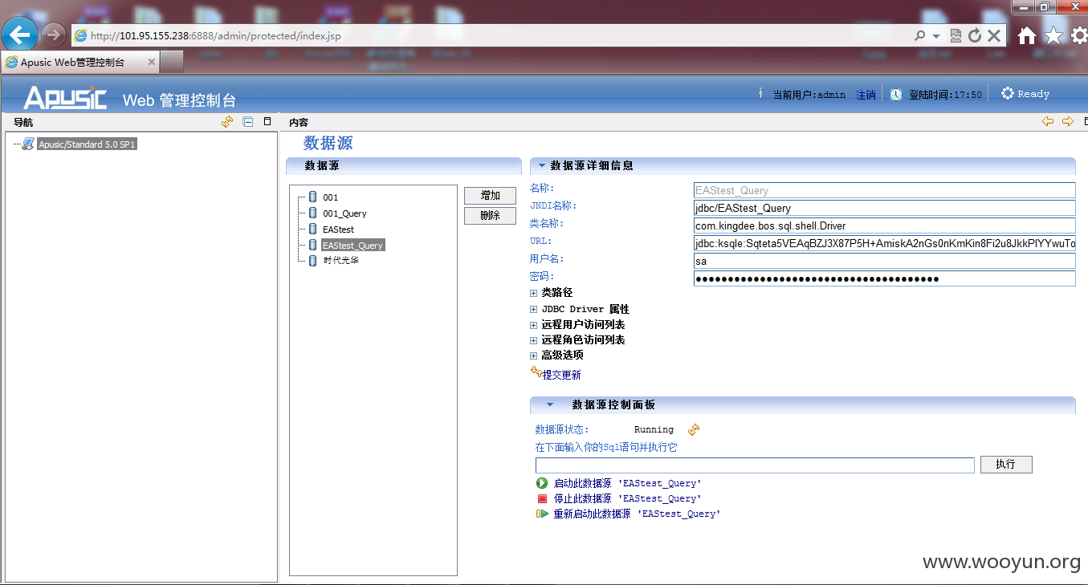Screen dimensions: 1088x585
Task: Click the 名称 field showing EAStest_Query
Action: [884, 190]
